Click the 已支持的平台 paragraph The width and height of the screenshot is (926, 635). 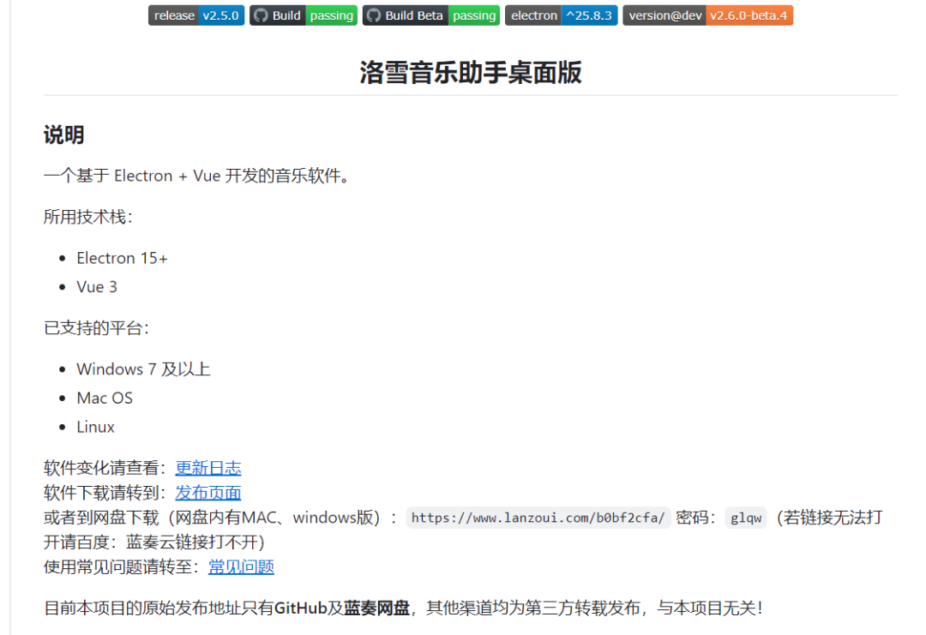(x=96, y=328)
